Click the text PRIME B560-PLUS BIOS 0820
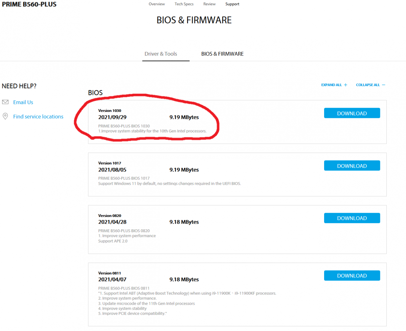The image size is (406, 331). tap(124, 231)
